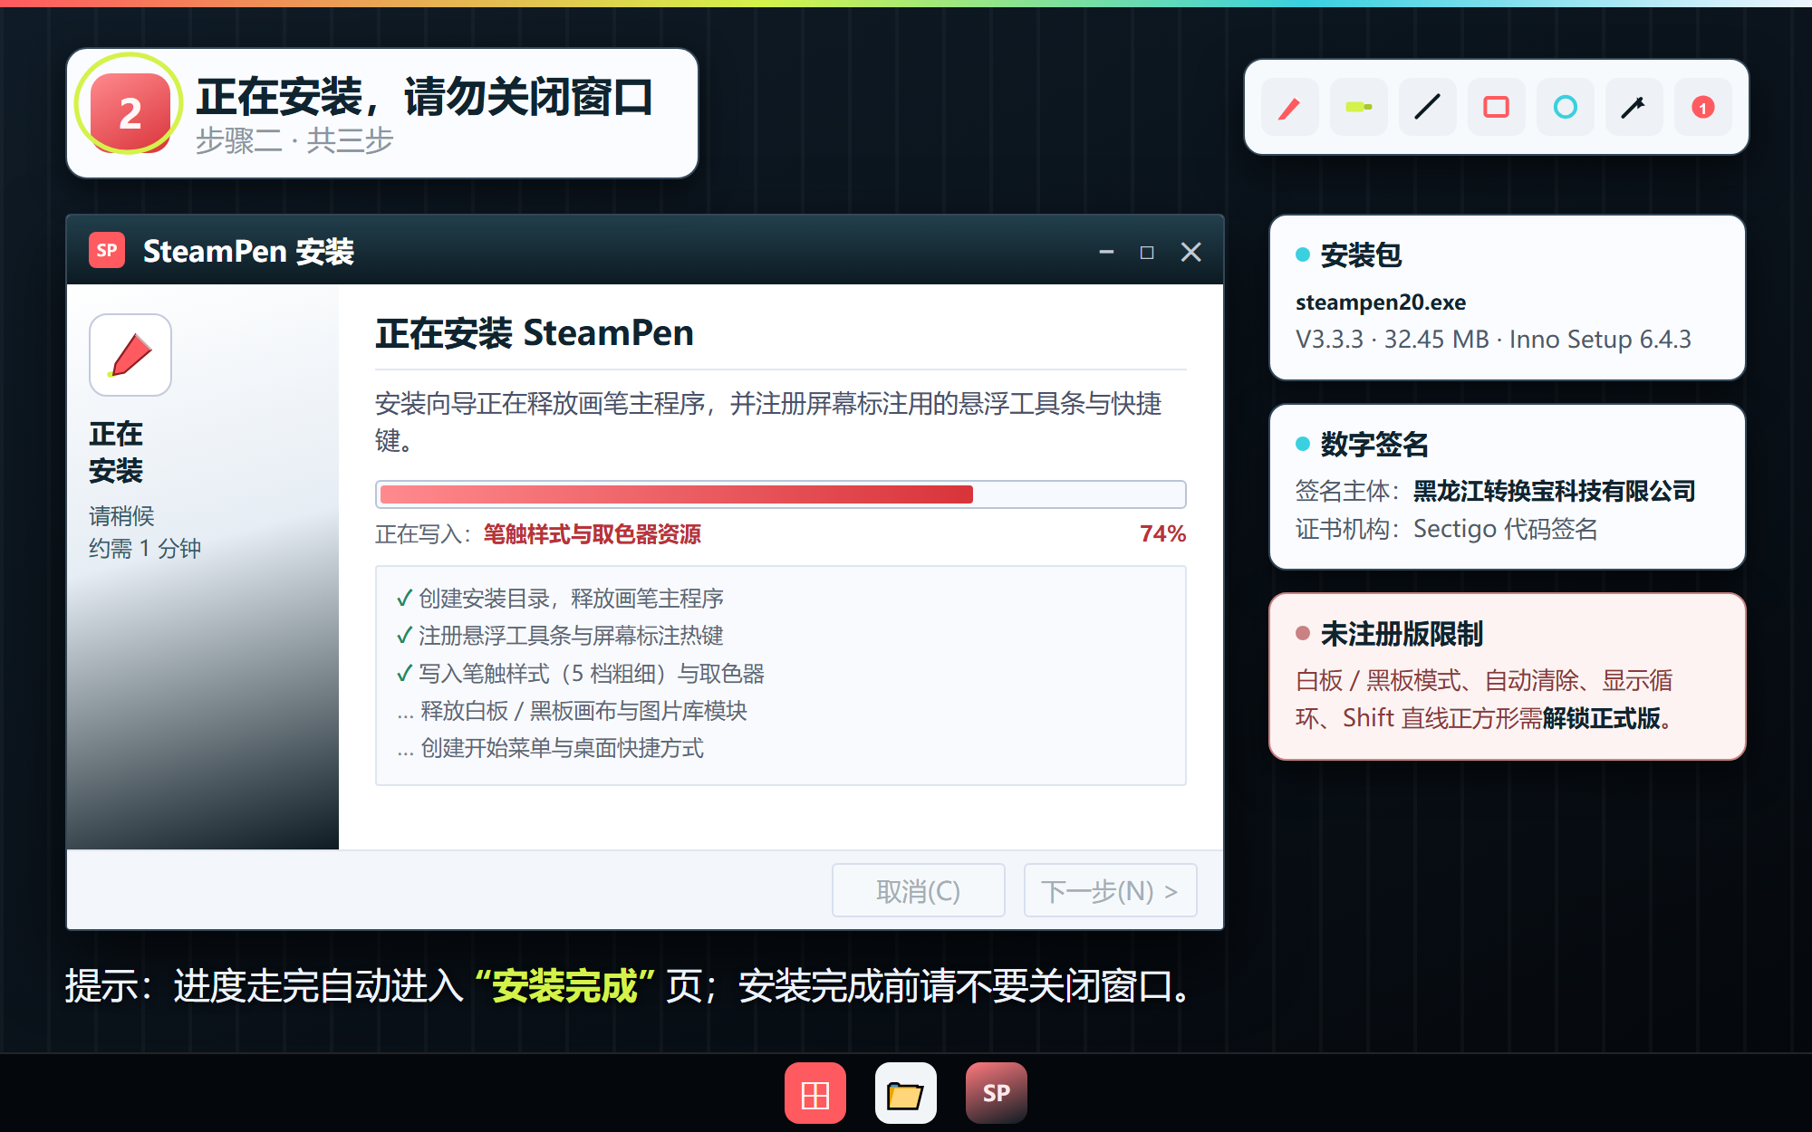Click the 下一步(N) > button

(x=1111, y=891)
